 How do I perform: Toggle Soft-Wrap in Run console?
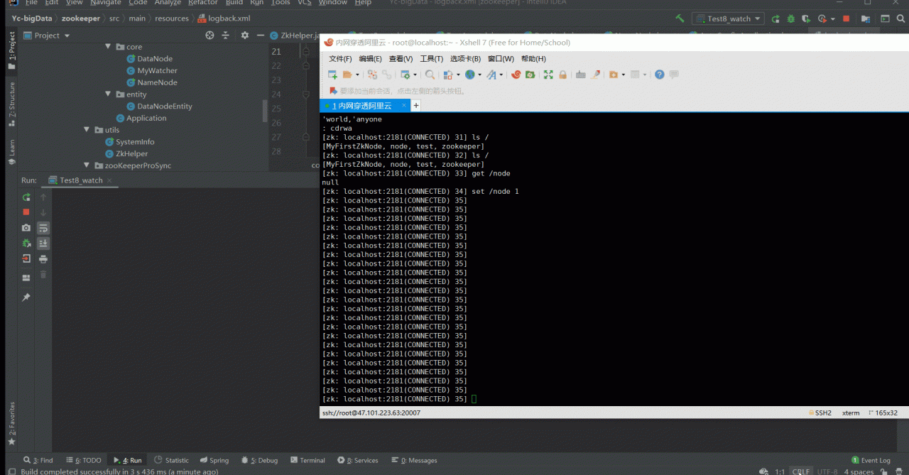pyautogui.click(x=43, y=228)
